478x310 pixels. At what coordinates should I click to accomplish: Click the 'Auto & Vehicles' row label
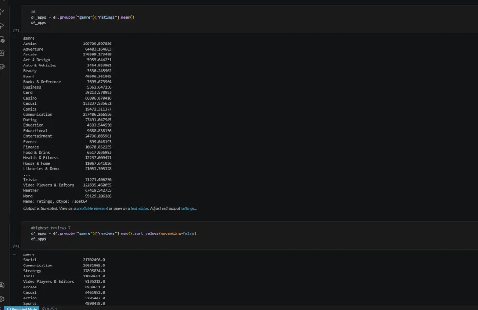[x=40, y=65]
